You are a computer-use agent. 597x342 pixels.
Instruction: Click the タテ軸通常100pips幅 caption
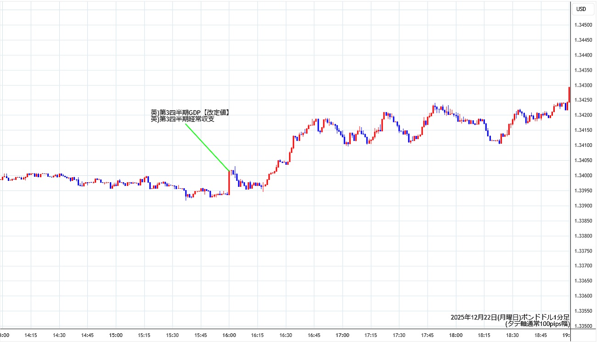click(x=537, y=324)
